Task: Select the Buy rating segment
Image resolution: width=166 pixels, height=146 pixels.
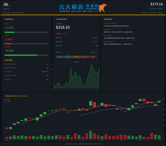Action: pyautogui.click(x=68, y=57)
